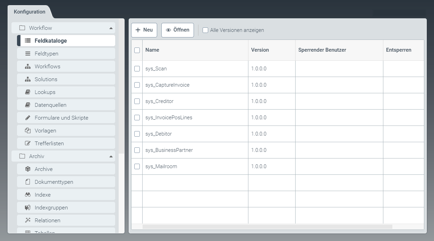Check the select-all checkbox in table header
This screenshot has width=434, height=241.
tap(137, 50)
